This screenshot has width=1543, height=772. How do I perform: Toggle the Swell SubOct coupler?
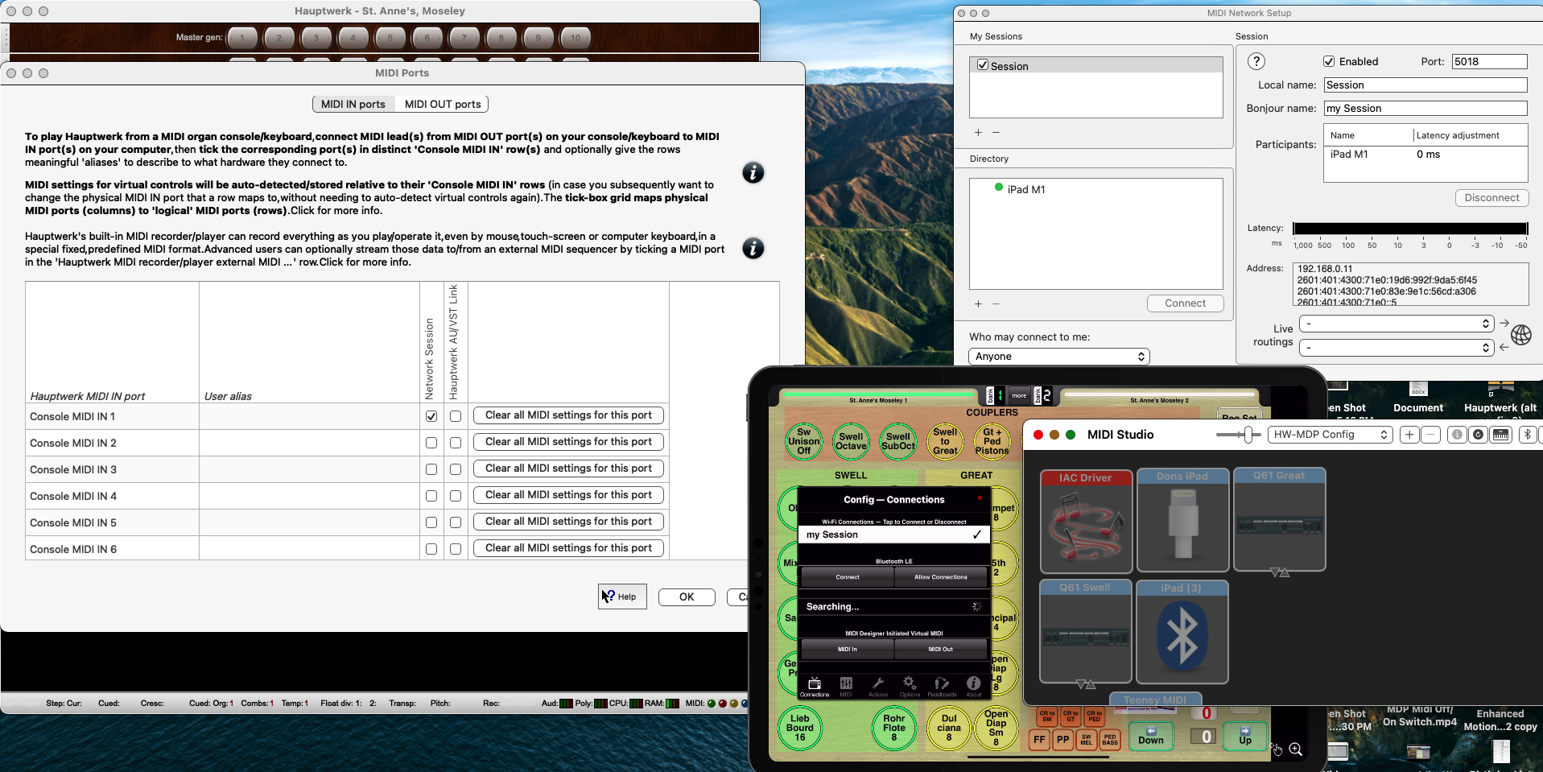[x=897, y=441]
